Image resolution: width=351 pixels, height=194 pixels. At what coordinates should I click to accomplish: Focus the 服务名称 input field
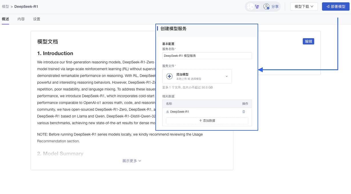(207, 56)
